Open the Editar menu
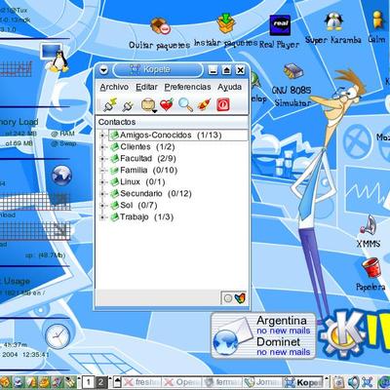 click(146, 87)
